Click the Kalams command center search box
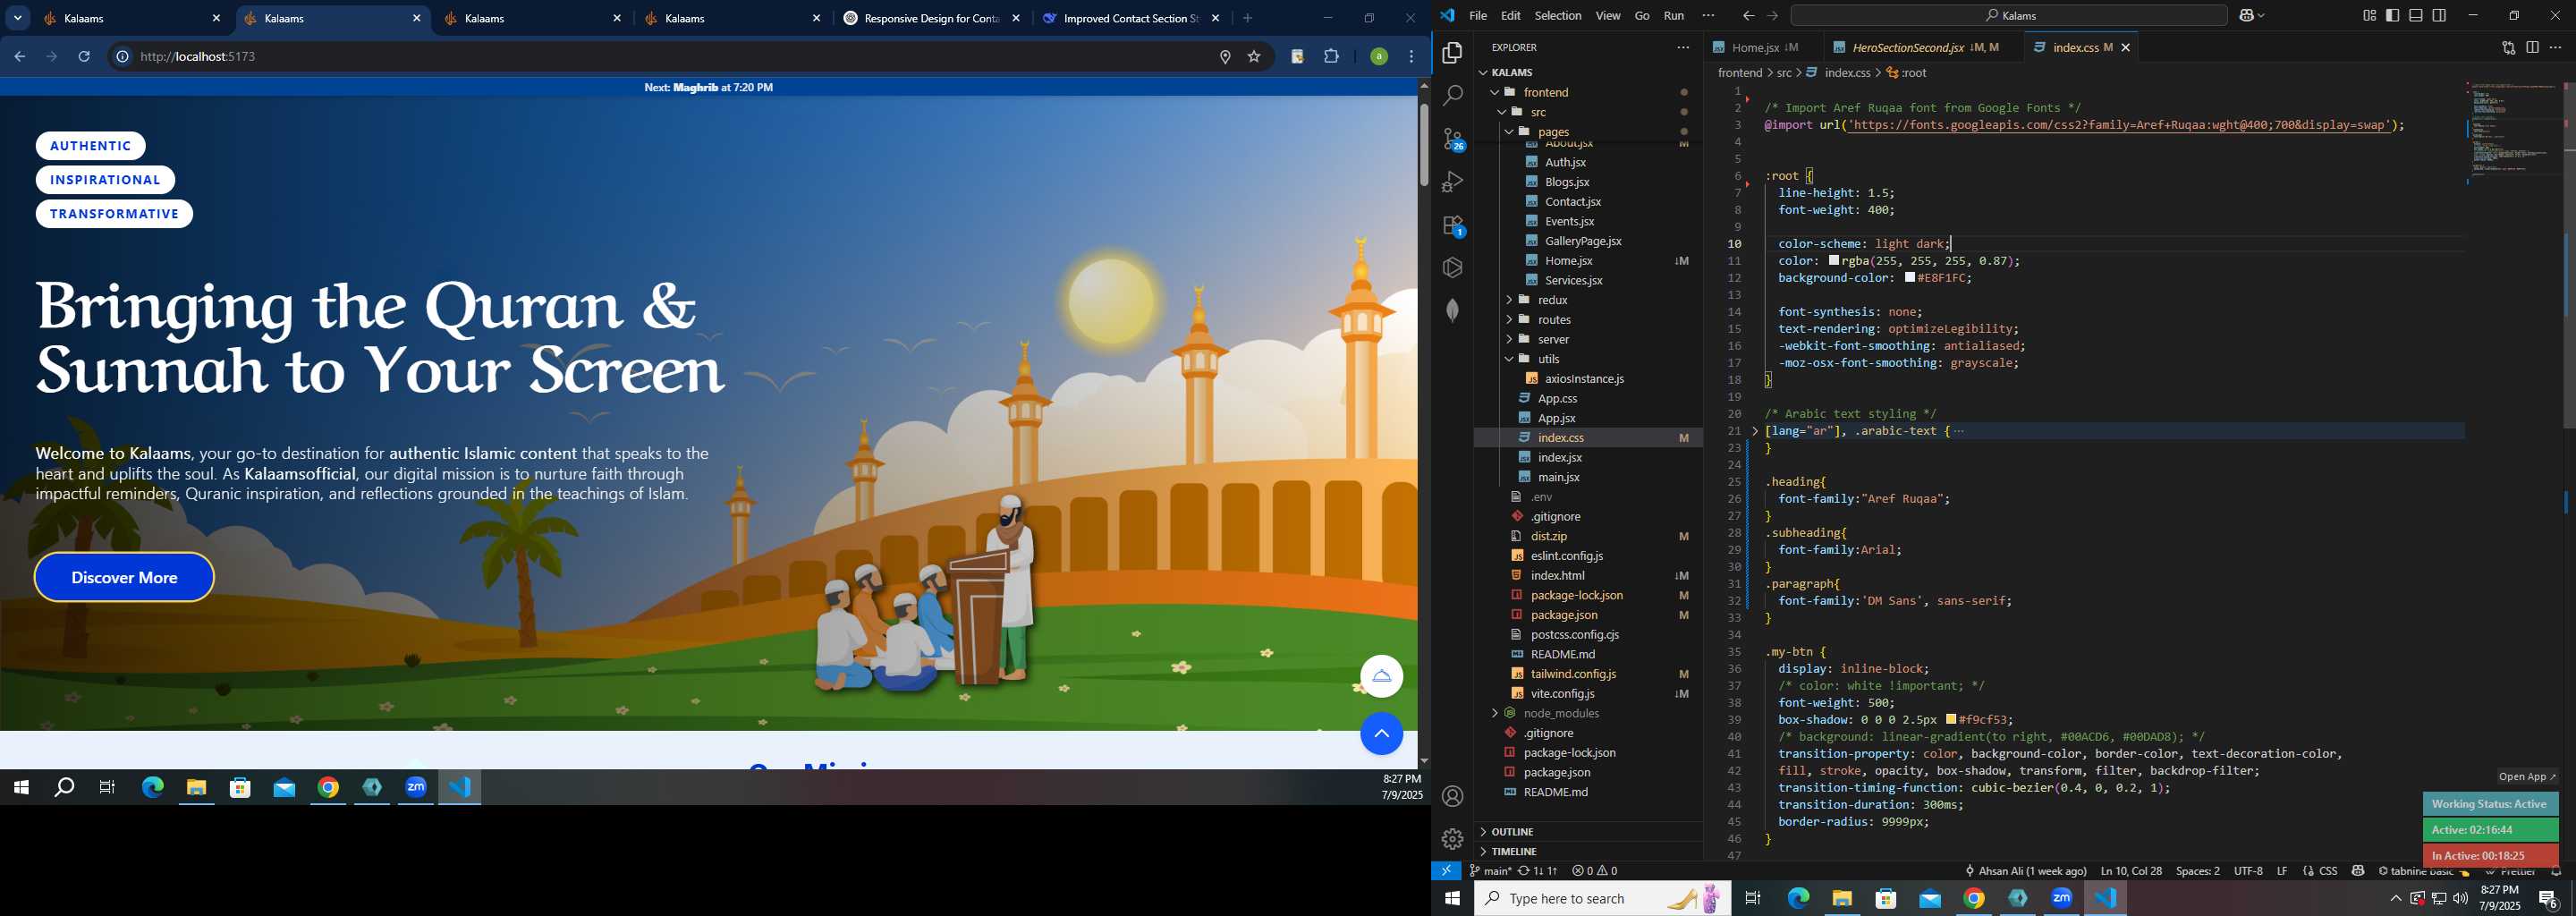This screenshot has width=2576, height=916. (x=2008, y=15)
